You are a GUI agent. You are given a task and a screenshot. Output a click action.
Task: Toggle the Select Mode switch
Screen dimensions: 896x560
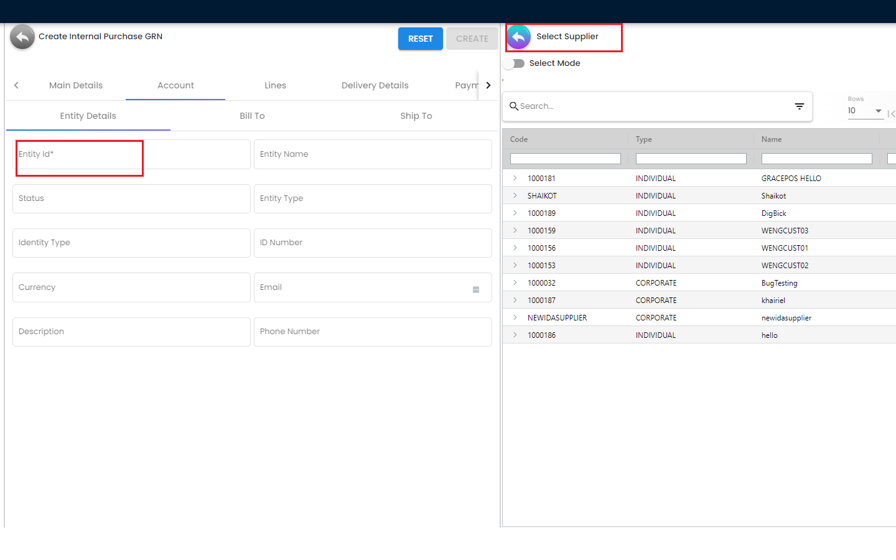click(x=515, y=63)
